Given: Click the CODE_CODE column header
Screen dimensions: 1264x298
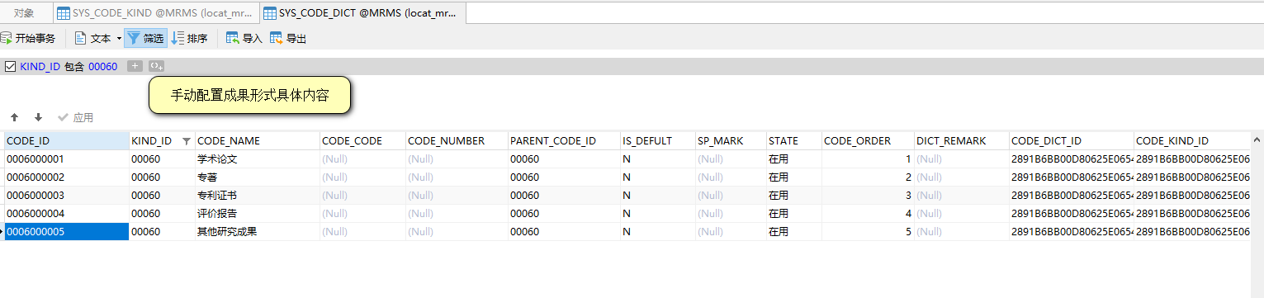Looking at the screenshot, I should 362,140.
